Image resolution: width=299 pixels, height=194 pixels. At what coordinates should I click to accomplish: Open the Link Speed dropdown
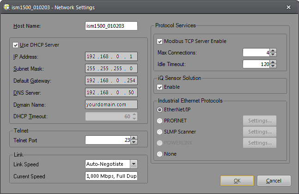(133, 164)
